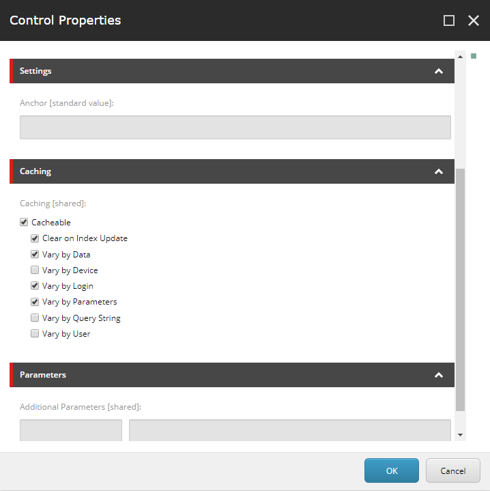This screenshot has height=491, width=490.
Task: Click the scroll down arrow
Action: (x=460, y=434)
